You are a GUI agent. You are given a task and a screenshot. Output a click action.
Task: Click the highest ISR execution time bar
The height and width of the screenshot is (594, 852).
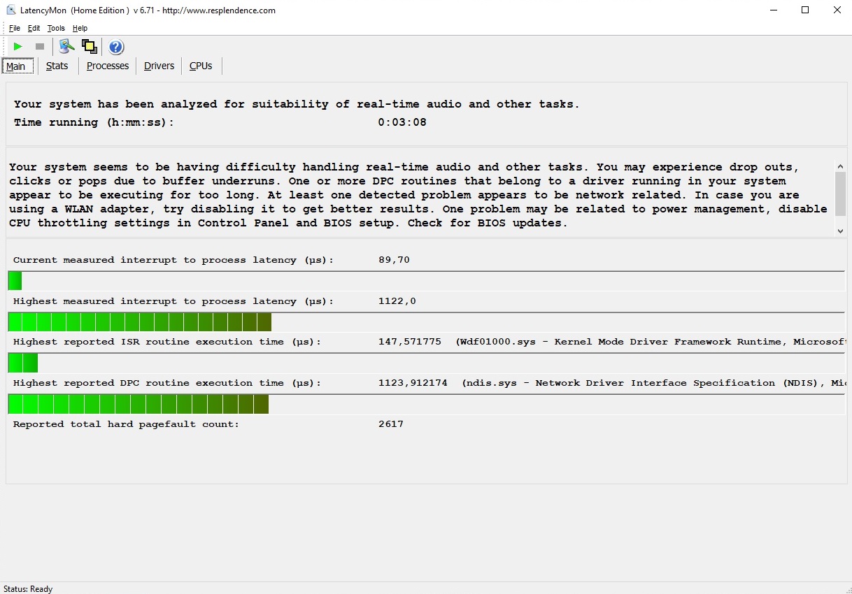(x=426, y=363)
